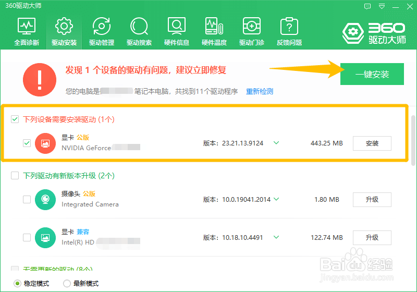
Task: Click the green Intel HD graphics icon
Action: [x=45, y=237]
